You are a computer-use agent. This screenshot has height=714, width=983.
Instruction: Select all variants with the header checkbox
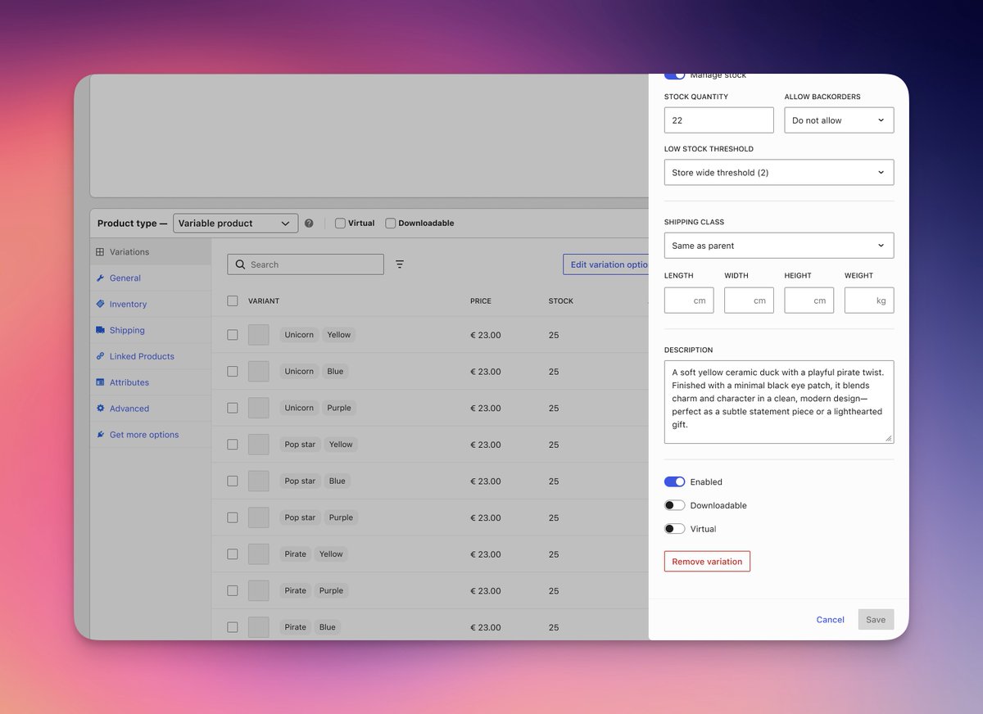[x=233, y=301]
